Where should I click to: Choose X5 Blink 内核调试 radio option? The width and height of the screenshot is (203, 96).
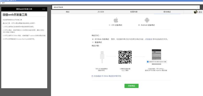tap(93, 39)
